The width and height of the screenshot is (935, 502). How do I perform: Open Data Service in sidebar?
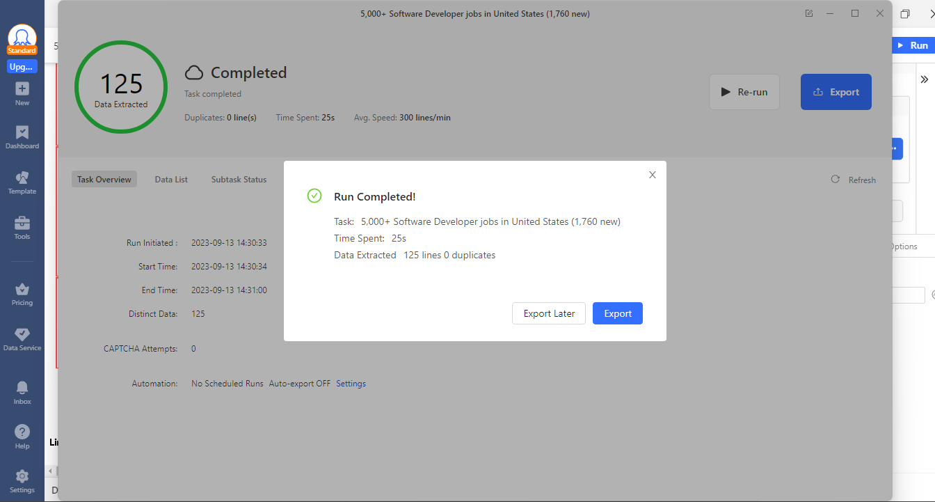coord(22,334)
